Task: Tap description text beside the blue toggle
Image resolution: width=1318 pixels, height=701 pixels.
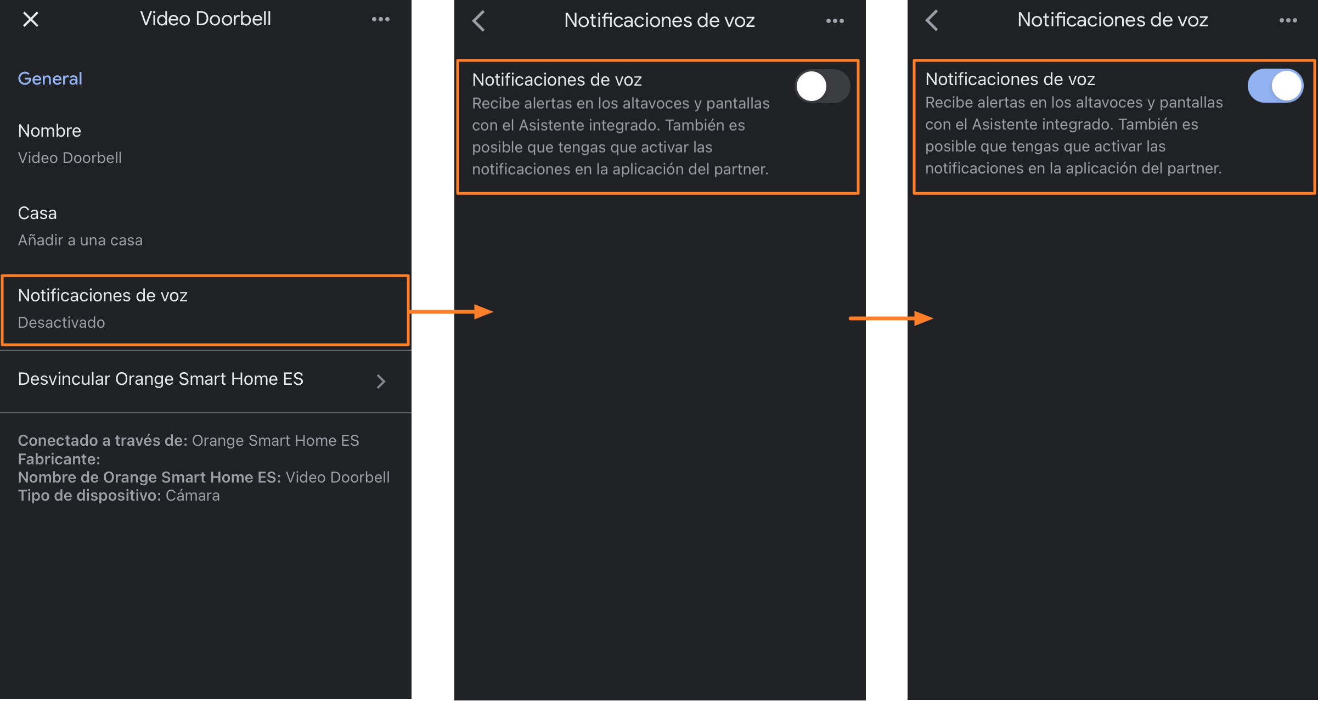Action: (1073, 135)
